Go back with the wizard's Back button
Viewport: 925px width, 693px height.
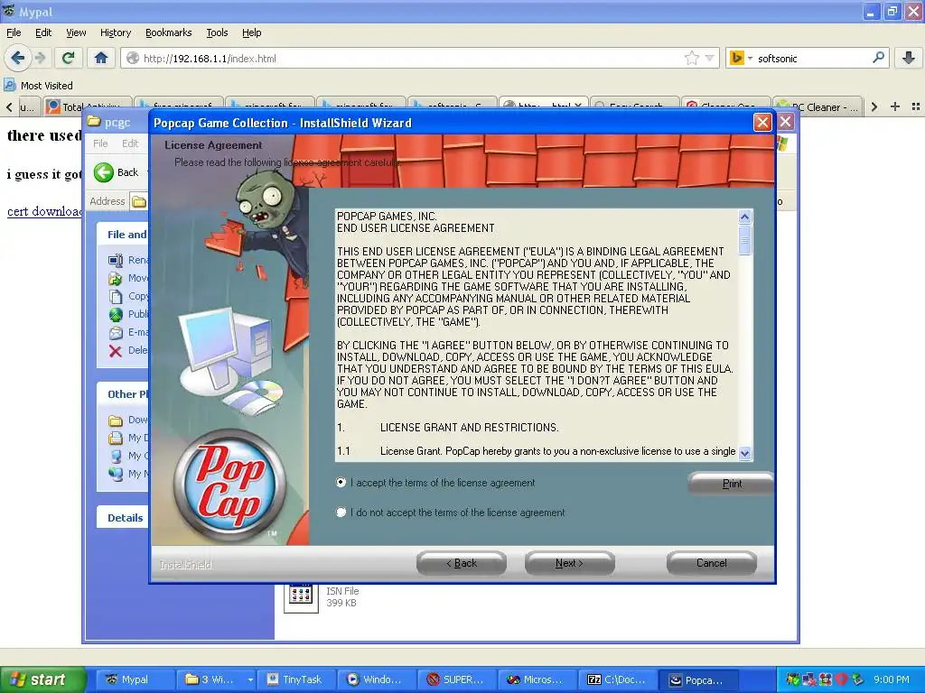click(462, 563)
